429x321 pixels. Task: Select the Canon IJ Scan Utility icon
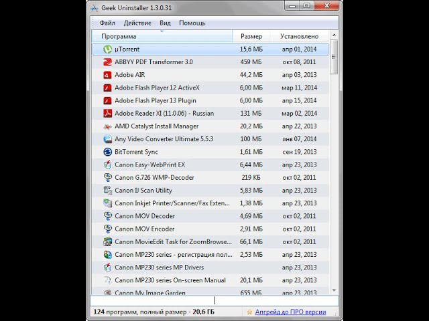[x=107, y=190]
